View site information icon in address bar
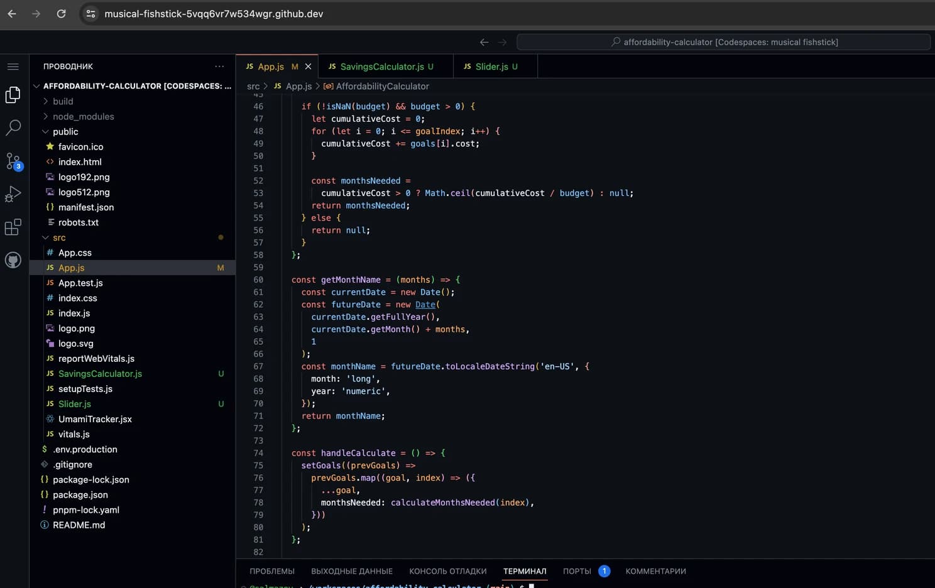 tap(91, 14)
